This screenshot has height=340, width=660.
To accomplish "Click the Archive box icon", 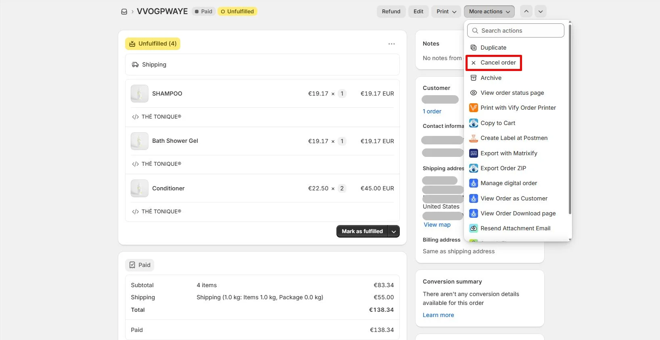I will (474, 78).
